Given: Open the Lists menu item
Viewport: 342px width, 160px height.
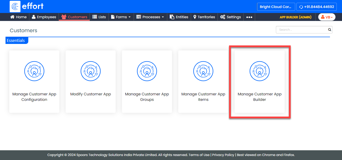Looking at the screenshot, I should tap(99, 17).
